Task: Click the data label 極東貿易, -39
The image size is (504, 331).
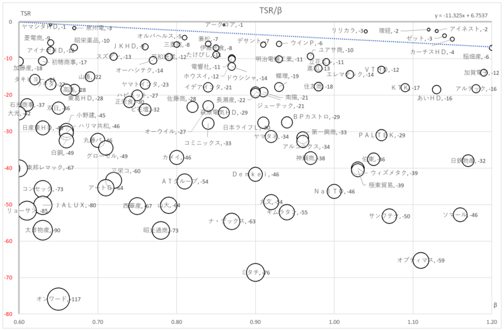Action: pos(386,185)
